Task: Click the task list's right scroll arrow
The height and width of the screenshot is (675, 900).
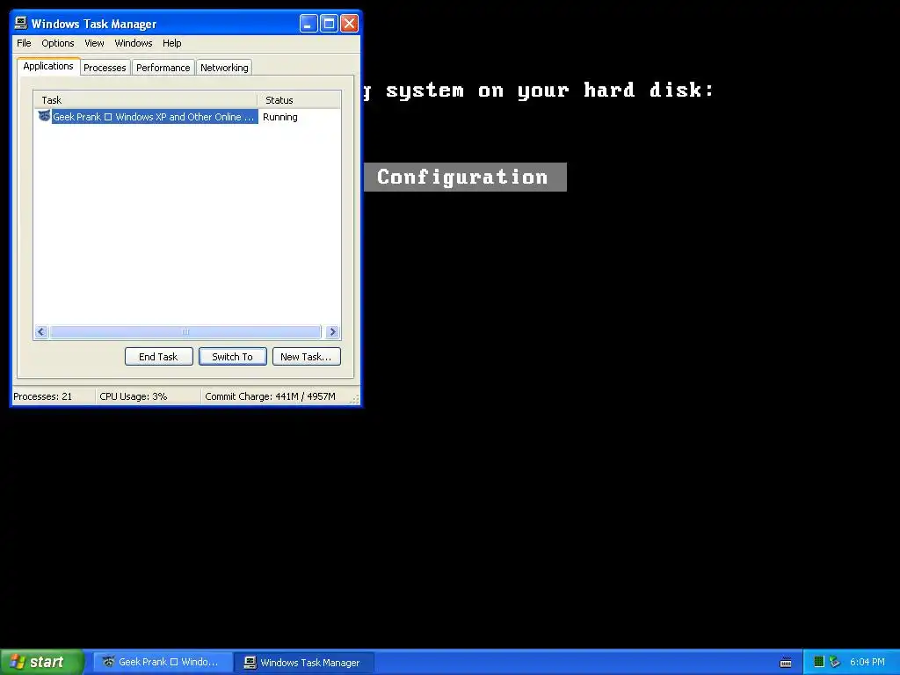Action: (x=332, y=331)
